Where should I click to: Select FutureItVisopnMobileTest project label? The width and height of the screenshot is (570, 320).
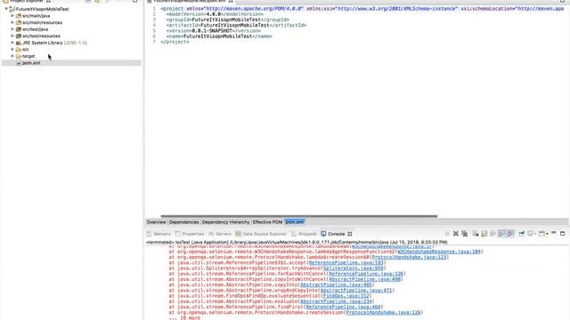pyautogui.click(x=42, y=9)
